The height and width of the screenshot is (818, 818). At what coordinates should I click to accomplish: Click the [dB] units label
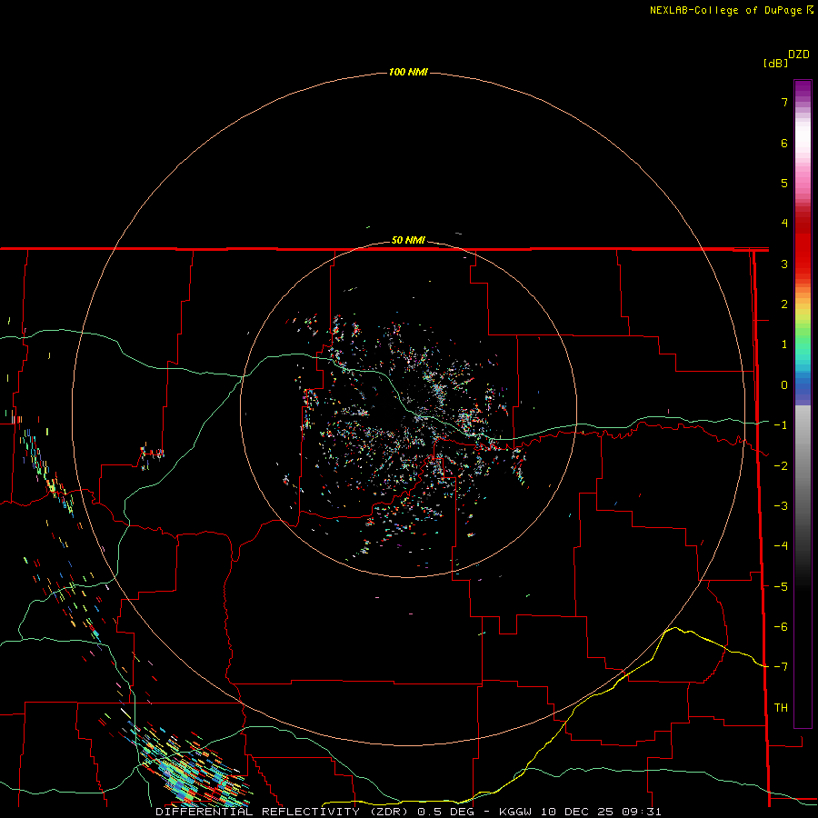(776, 63)
